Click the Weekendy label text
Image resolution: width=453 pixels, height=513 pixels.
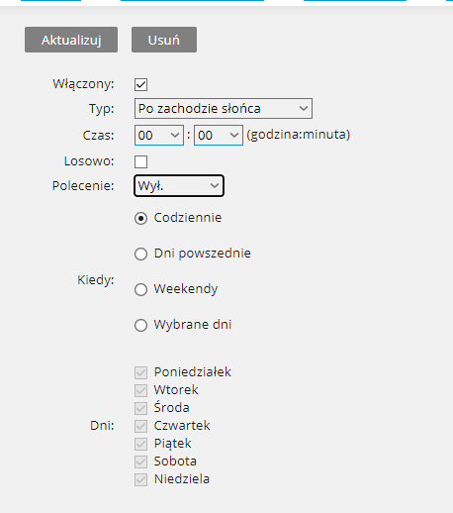click(x=186, y=289)
